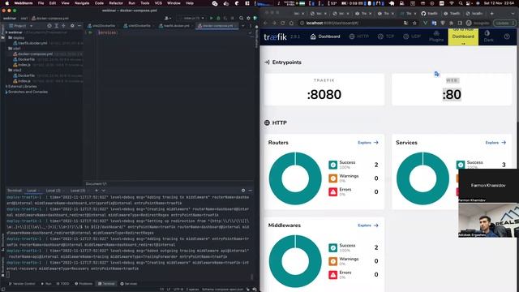
Task: Click the Middlewares donut chart
Action: click(x=295, y=261)
